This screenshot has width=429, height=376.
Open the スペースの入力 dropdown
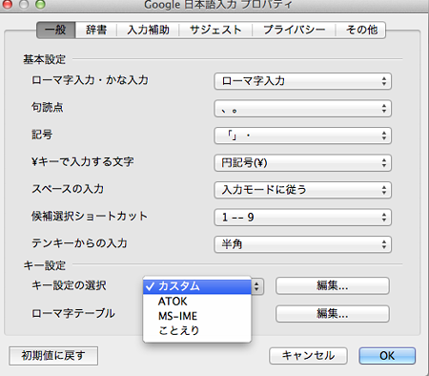tap(302, 190)
